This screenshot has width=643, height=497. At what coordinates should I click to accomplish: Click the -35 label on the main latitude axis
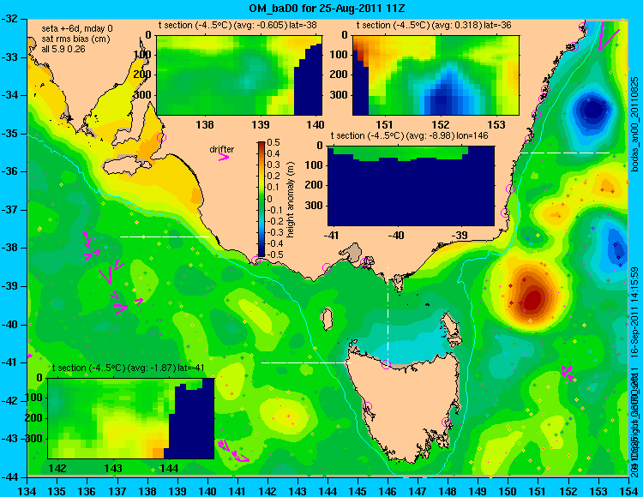click(x=9, y=134)
